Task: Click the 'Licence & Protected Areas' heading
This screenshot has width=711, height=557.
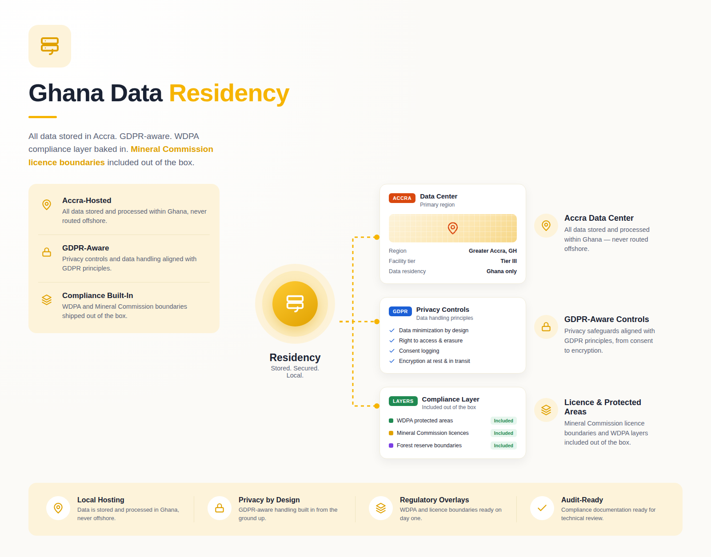Action: 603,407
